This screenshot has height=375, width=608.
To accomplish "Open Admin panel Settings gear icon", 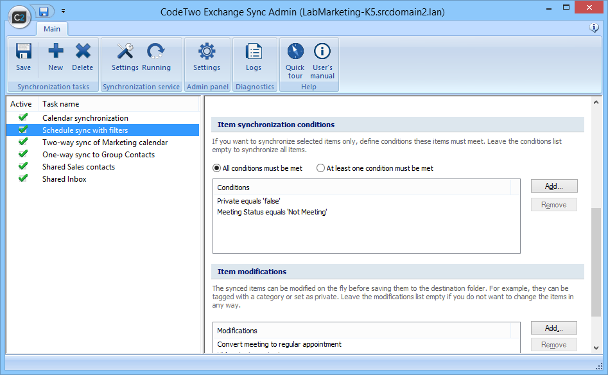I will [x=207, y=51].
